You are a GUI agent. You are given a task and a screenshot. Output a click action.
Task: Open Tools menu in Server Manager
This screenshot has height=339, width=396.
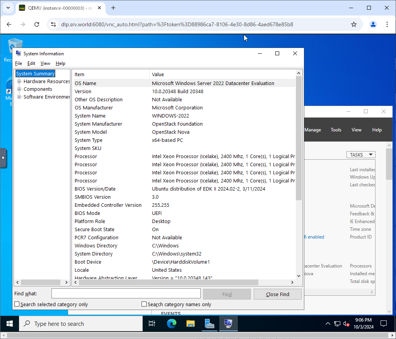click(x=336, y=130)
